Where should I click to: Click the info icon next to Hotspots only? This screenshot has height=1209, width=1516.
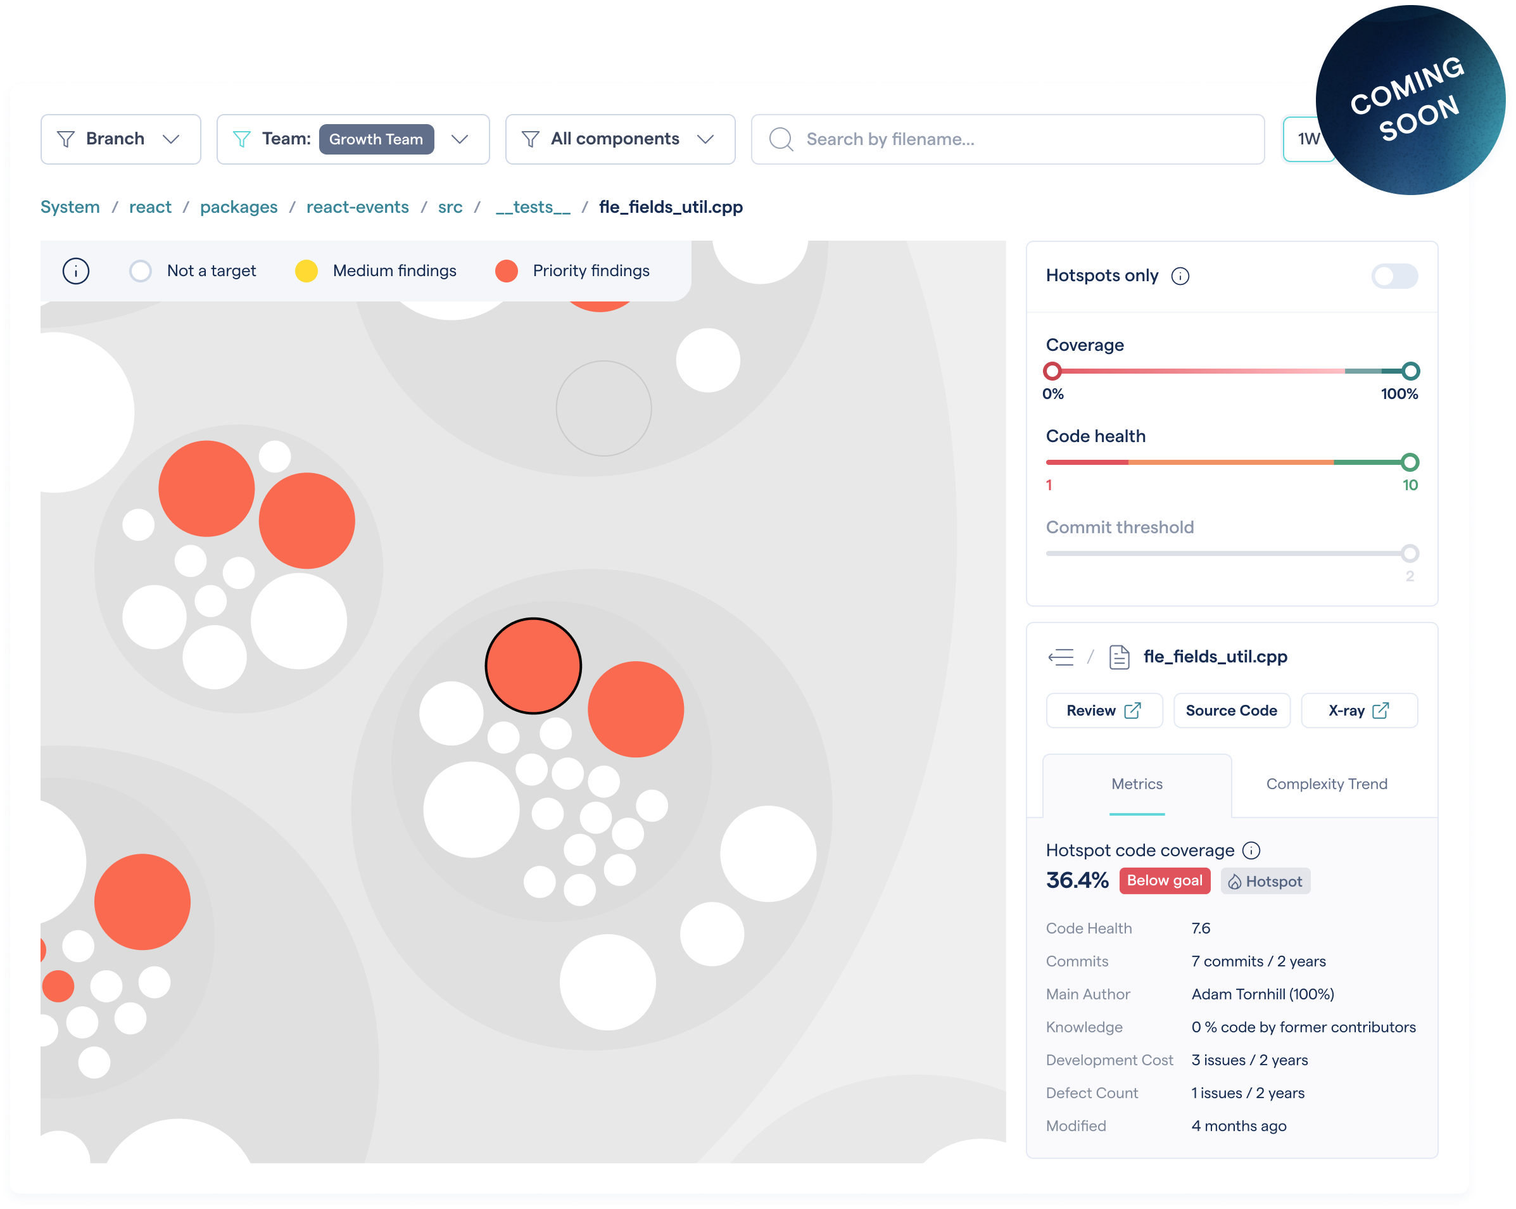[x=1180, y=276]
